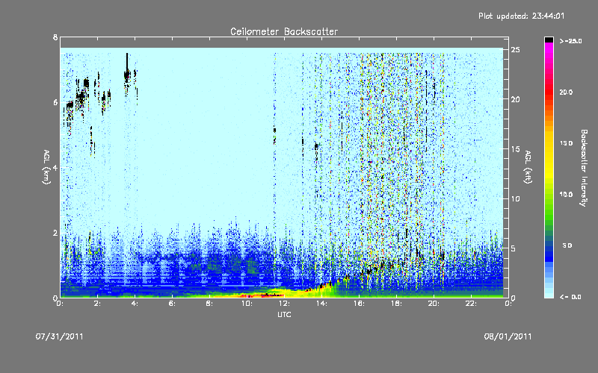Click the 15.0 colorbar tick label

(x=566, y=143)
